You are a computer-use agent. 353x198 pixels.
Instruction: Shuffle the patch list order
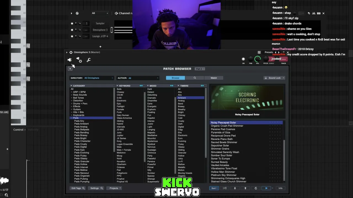[x=224, y=188]
